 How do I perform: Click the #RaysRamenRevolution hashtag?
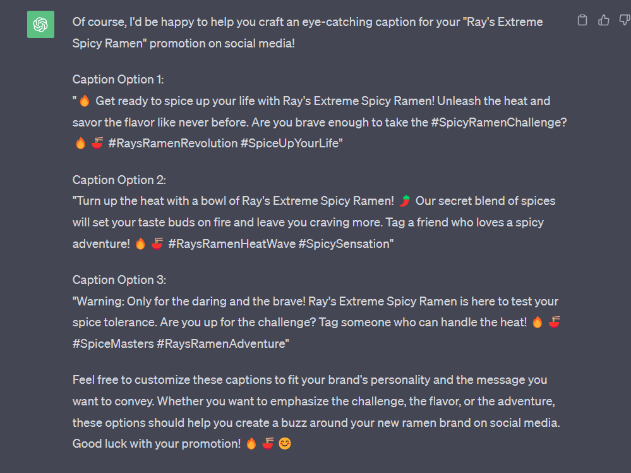click(173, 143)
